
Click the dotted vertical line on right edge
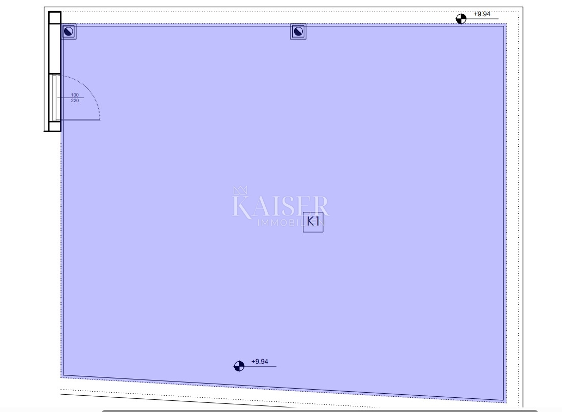click(x=519, y=203)
